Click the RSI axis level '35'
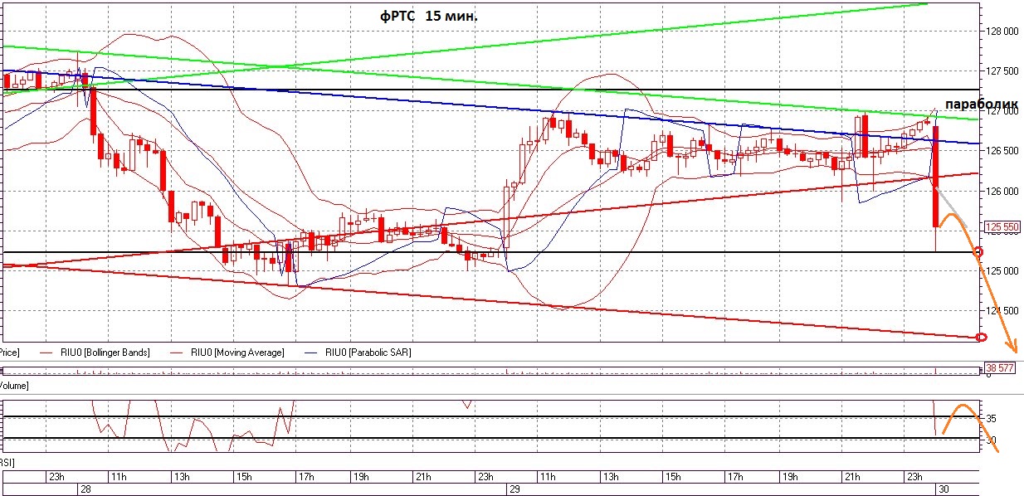 [991, 419]
